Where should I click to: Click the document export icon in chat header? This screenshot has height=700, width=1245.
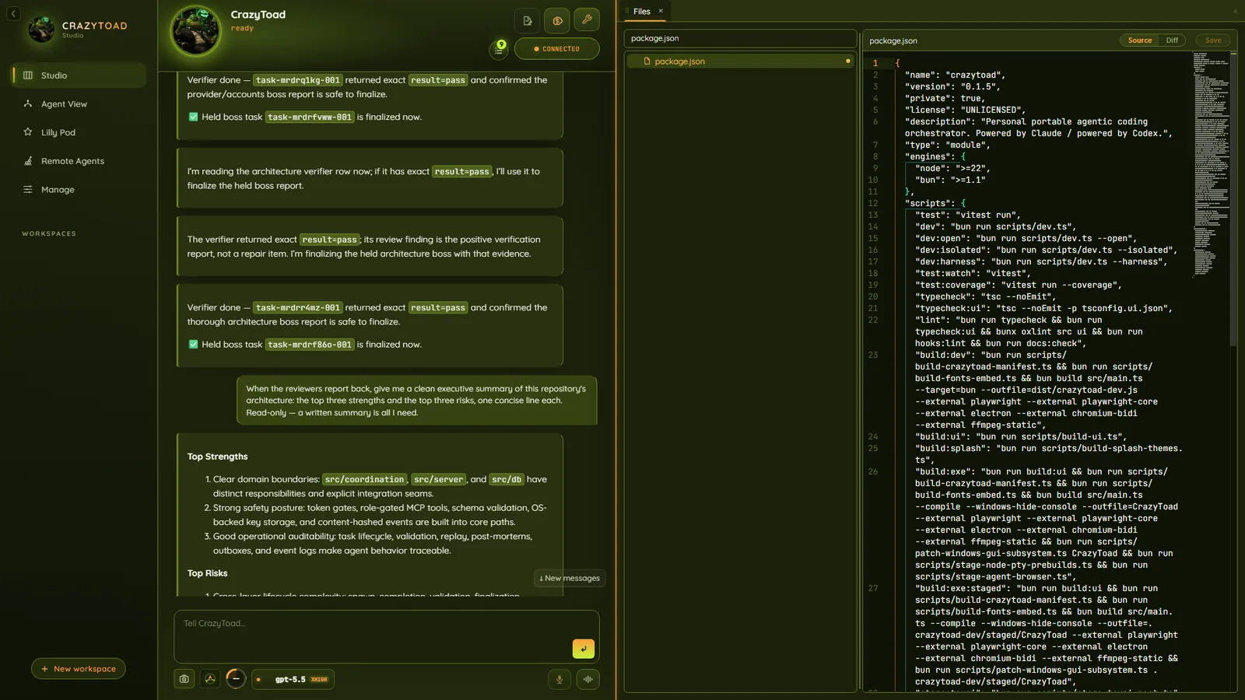pyautogui.click(x=527, y=20)
